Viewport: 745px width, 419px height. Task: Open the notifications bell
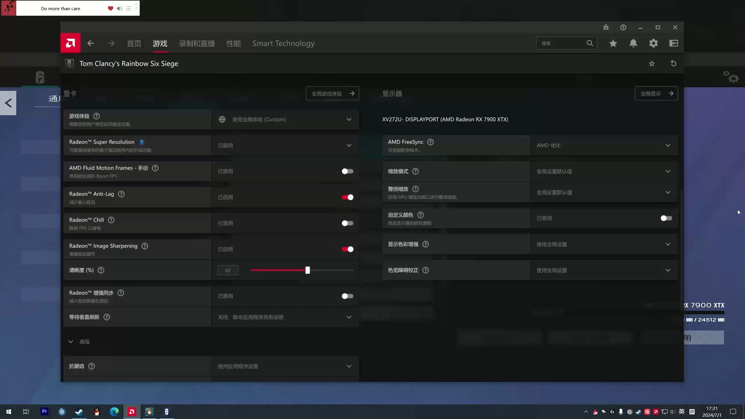[633, 43]
